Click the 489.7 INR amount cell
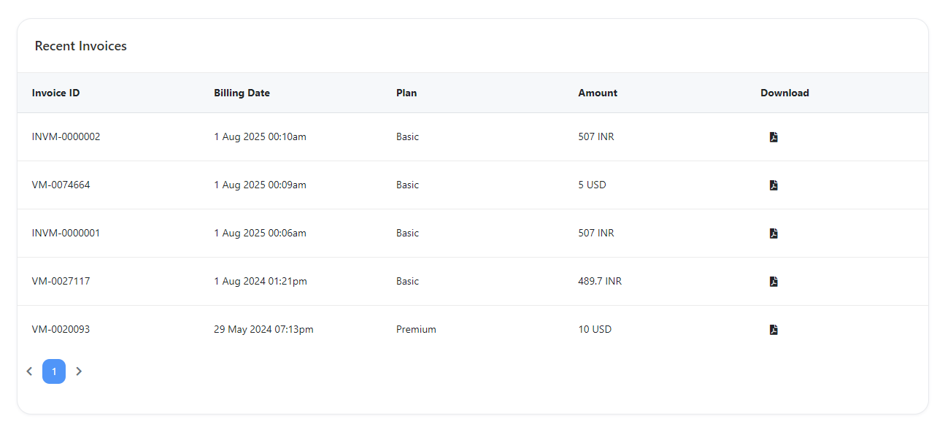This screenshot has height=432, width=945. 600,282
